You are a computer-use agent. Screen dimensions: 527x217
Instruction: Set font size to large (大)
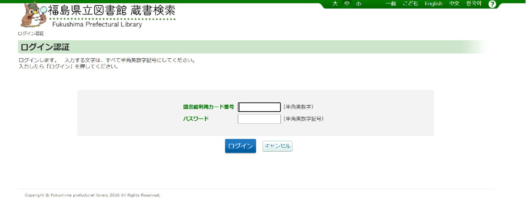[x=335, y=4]
